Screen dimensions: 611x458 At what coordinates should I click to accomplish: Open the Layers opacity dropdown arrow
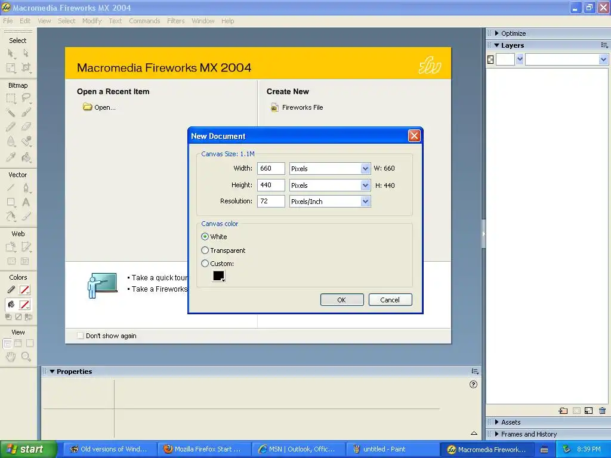pyautogui.click(x=520, y=60)
